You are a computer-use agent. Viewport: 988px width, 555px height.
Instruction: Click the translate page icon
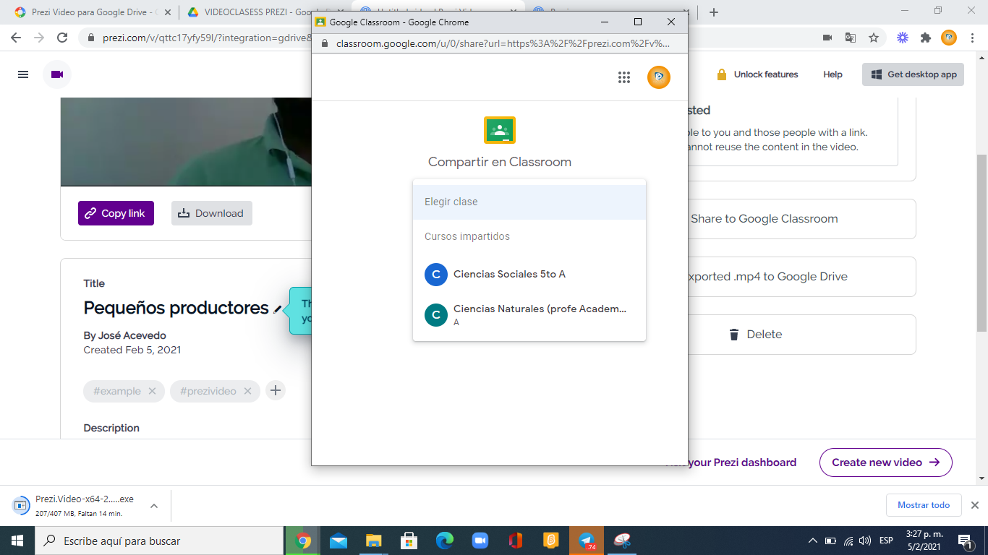click(851, 38)
